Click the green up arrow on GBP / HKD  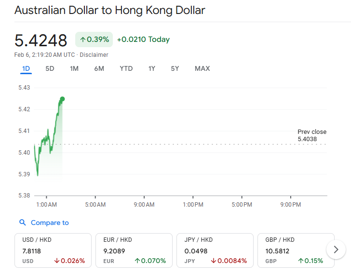300,261
